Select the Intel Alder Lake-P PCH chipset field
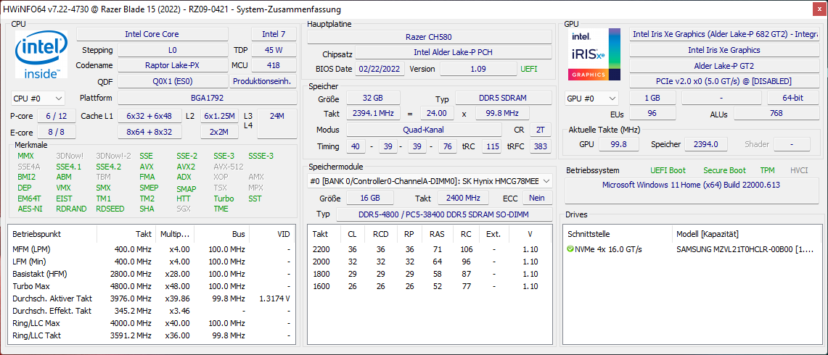 click(451, 53)
